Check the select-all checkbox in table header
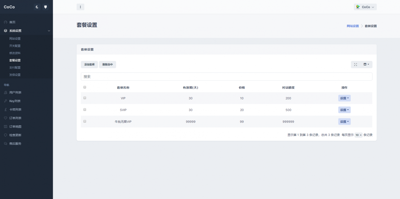The height and width of the screenshot is (199, 400). point(85,87)
